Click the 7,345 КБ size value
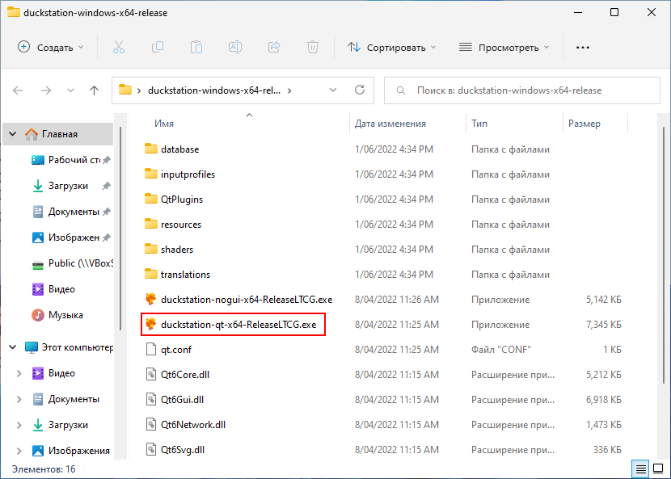The width and height of the screenshot is (671, 479). [x=603, y=325]
